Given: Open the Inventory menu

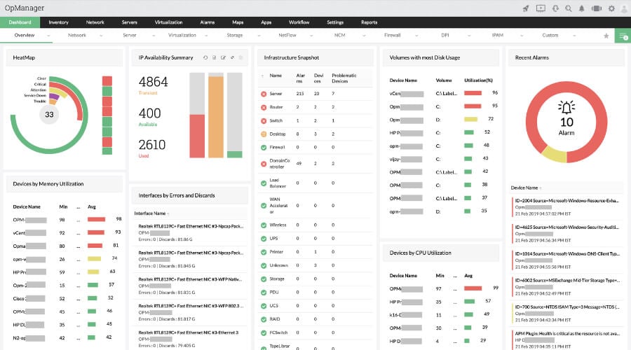Looking at the screenshot, I should pos(58,22).
